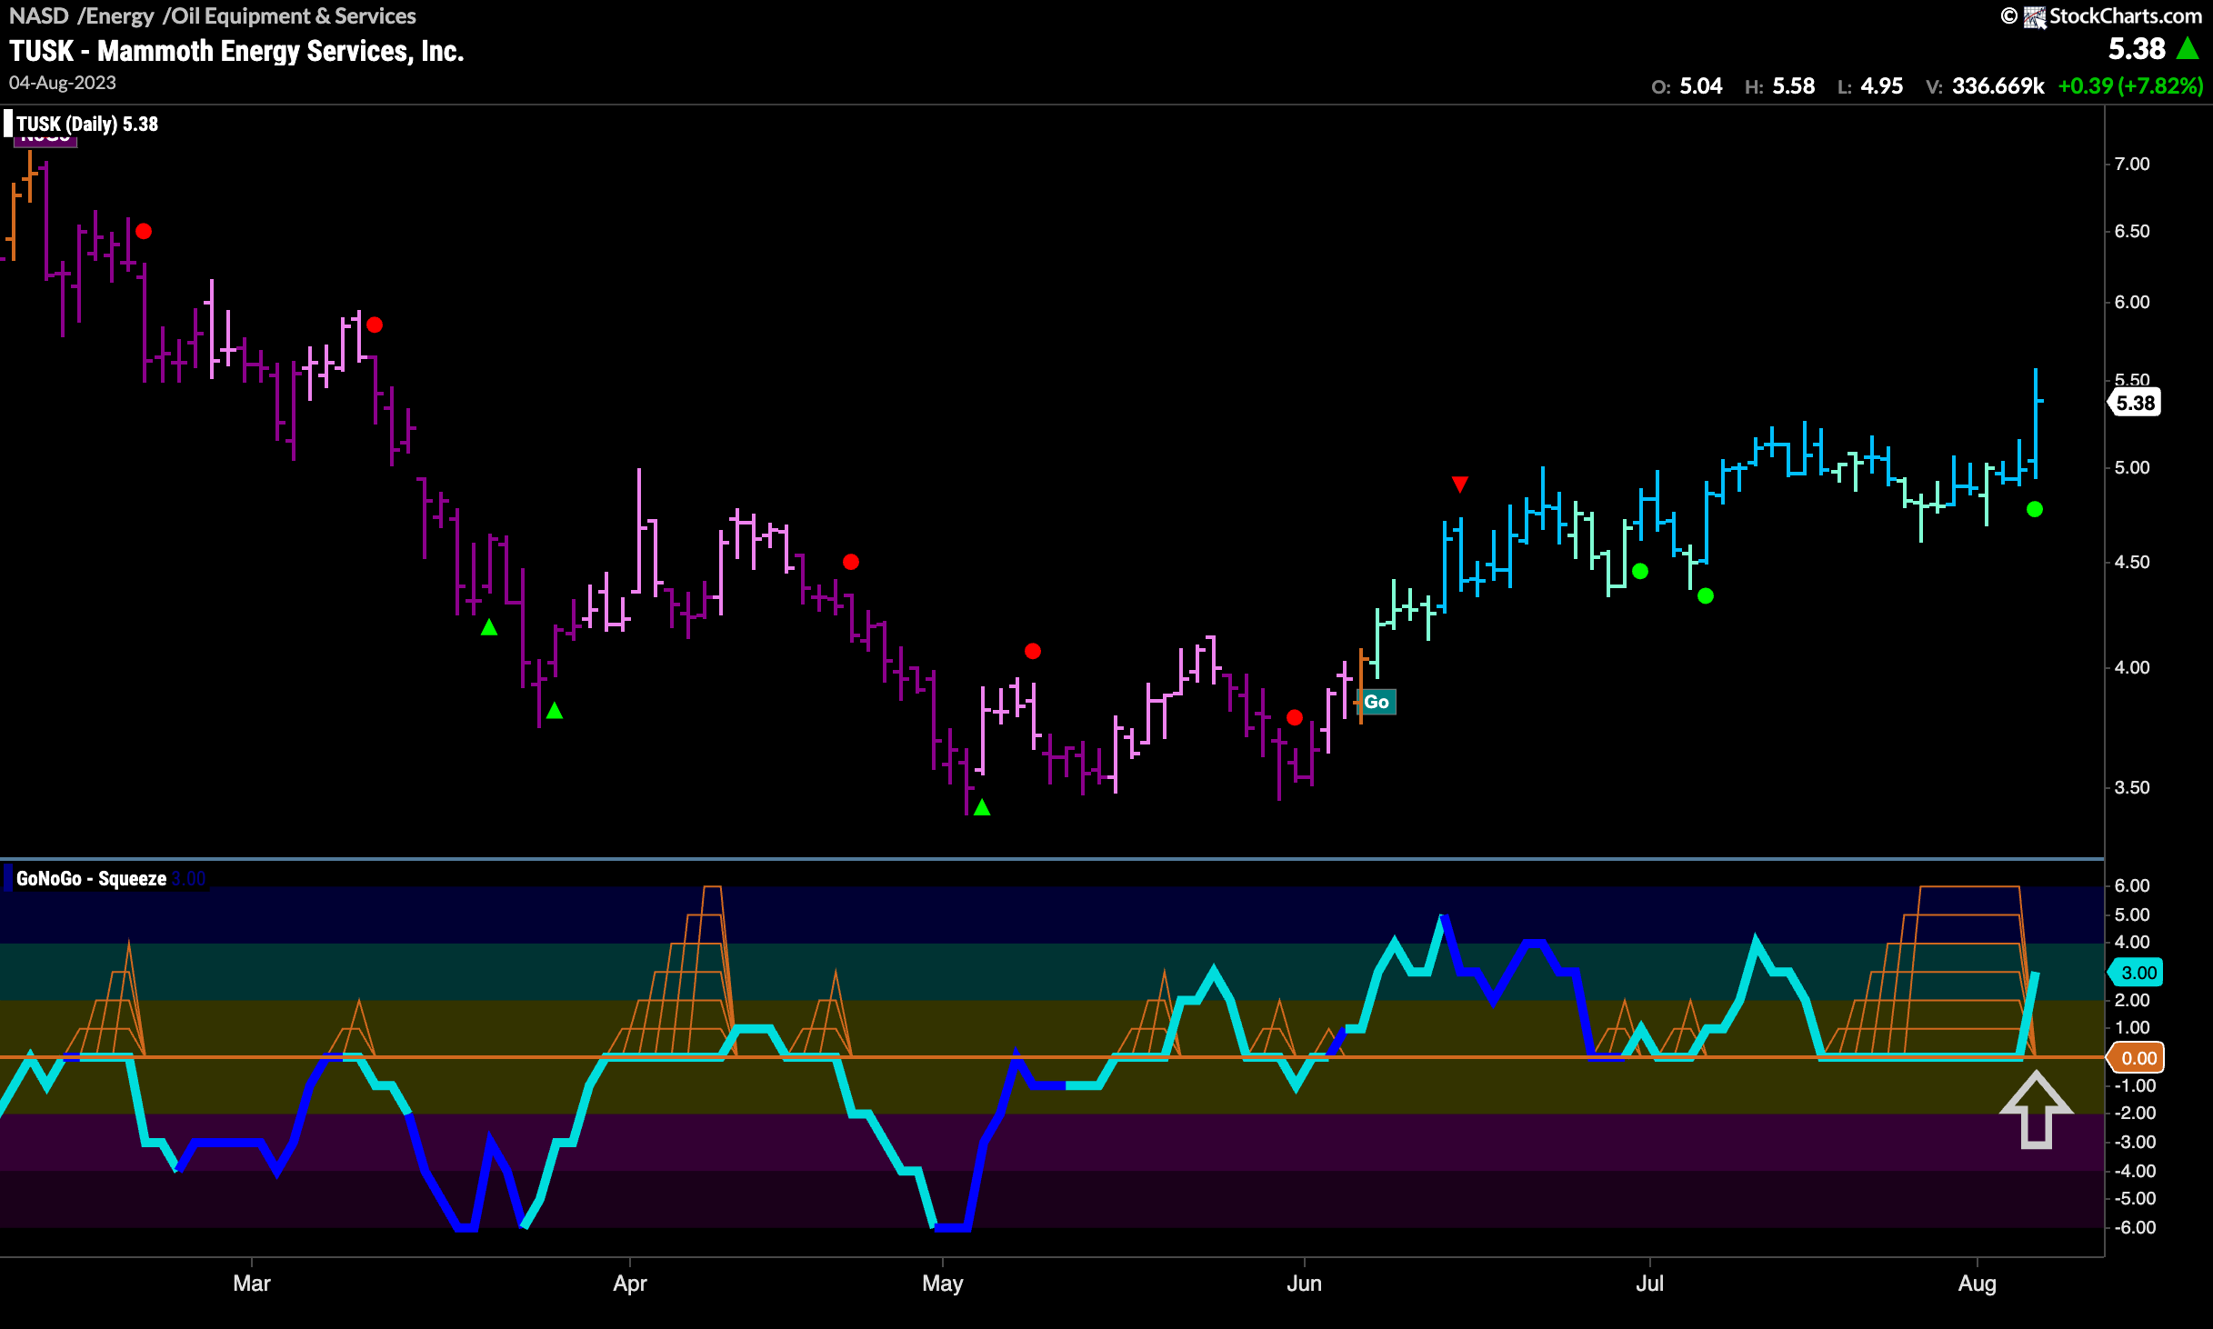The image size is (2213, 1329).
Task: Click the latest blue price bar in August
Action: pyautogui.click(x=2036, y=423)
